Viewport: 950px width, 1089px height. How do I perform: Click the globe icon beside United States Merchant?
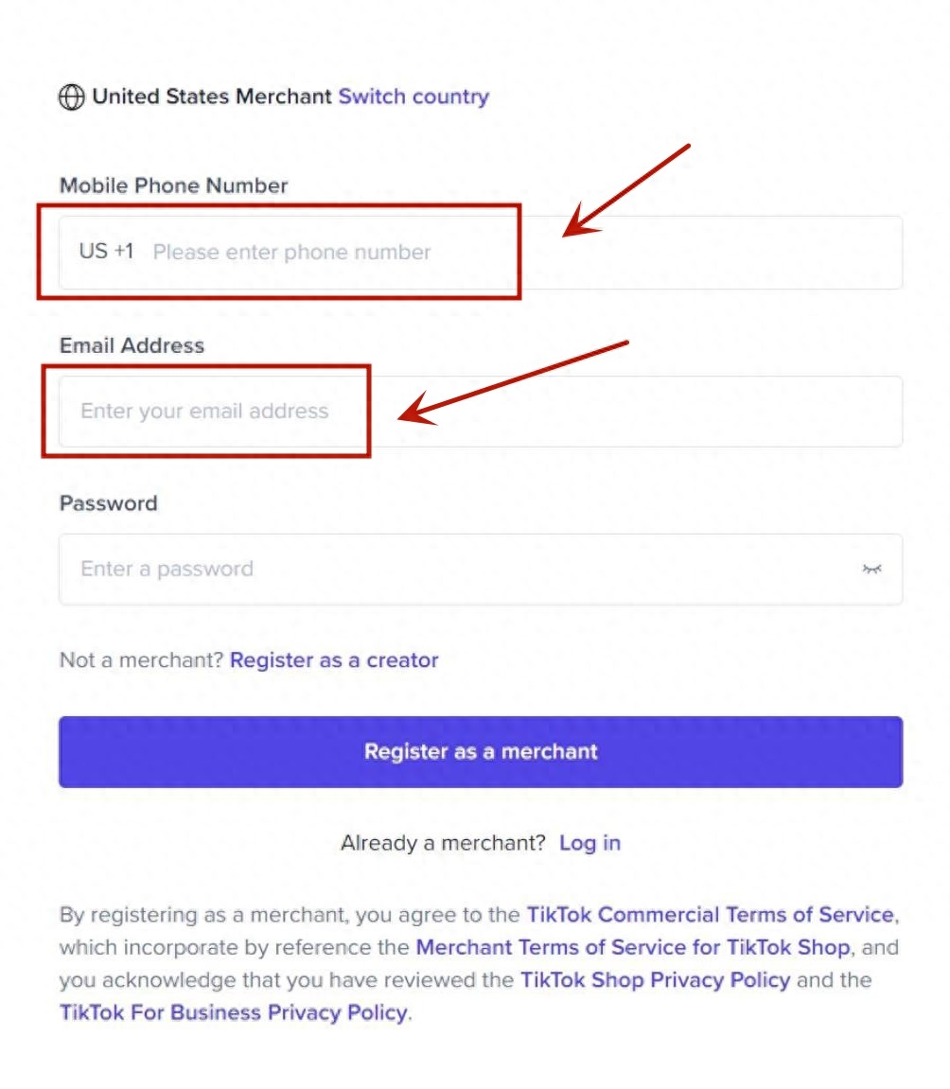point(72,97)
